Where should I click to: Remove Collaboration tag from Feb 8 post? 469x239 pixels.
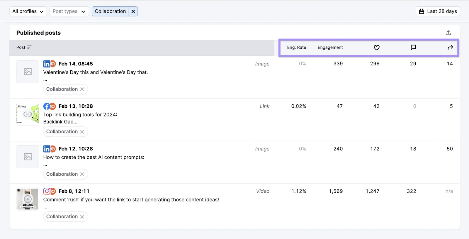coord(82,217)
